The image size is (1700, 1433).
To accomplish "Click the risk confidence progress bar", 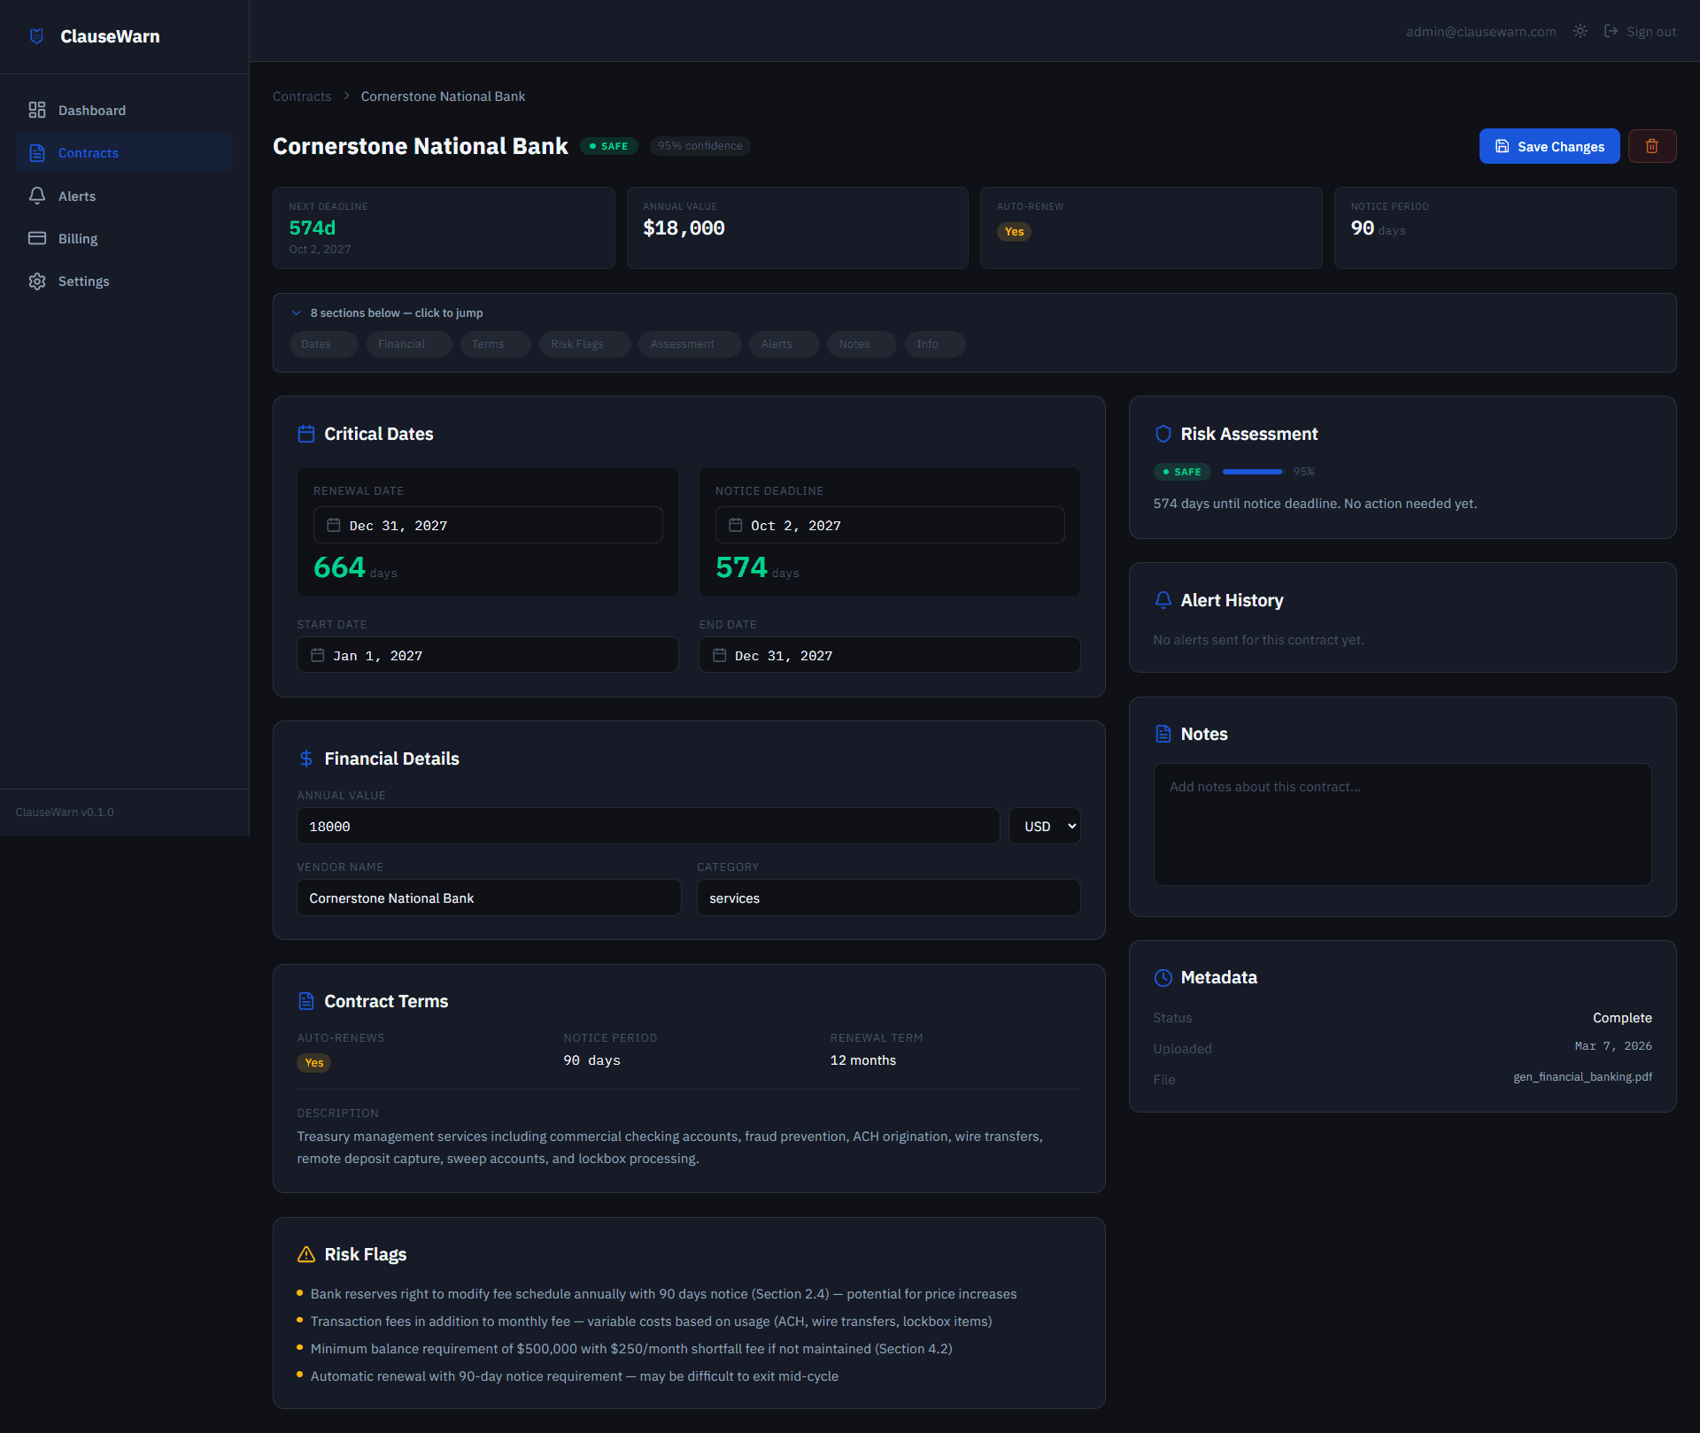I will click(1252, 472).
